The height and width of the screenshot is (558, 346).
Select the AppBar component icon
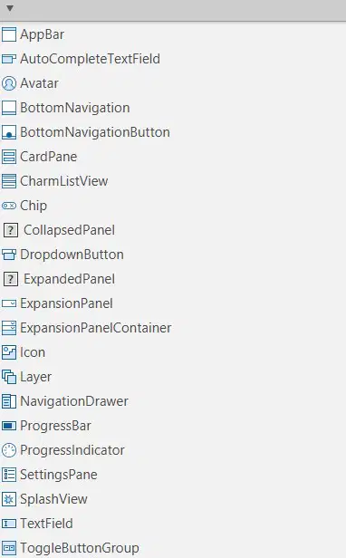[x=9, y=34]
